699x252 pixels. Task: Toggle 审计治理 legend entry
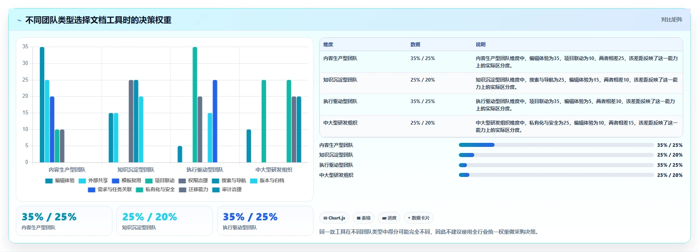point(227,190)
